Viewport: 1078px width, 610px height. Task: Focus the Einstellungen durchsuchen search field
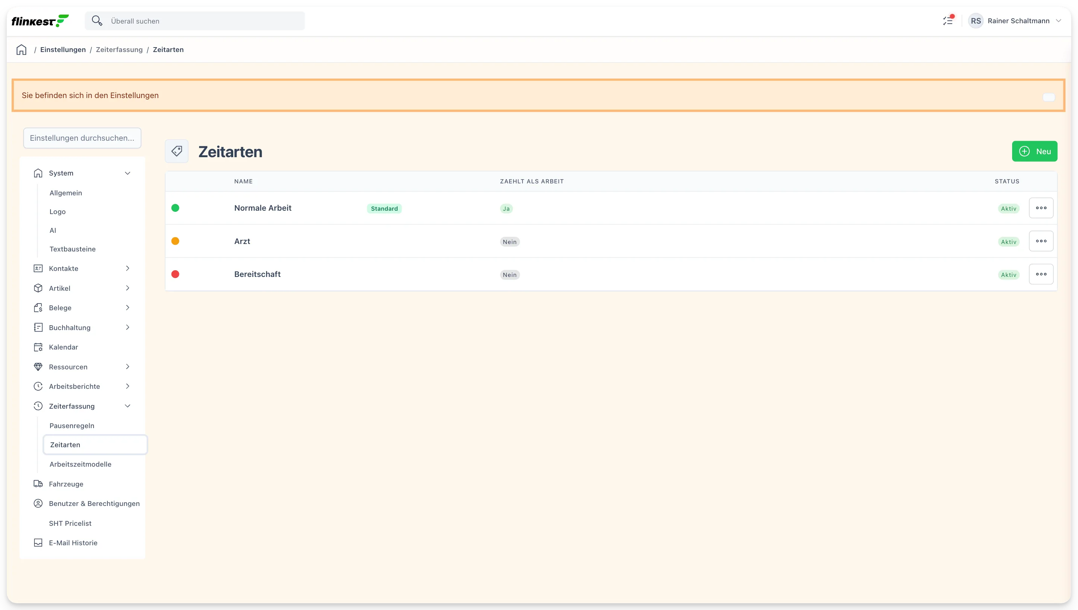pyautogui.click(x=82, y=138)
